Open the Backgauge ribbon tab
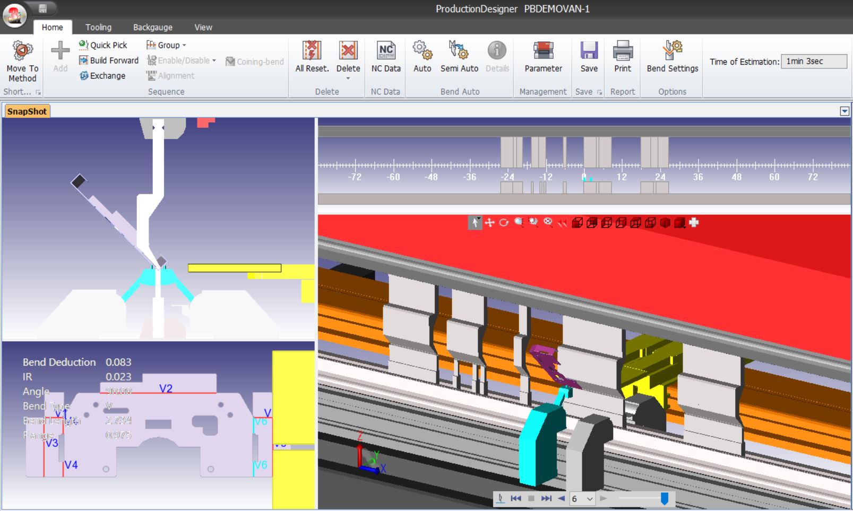This screenshot has width=853, height=511. 152,27
